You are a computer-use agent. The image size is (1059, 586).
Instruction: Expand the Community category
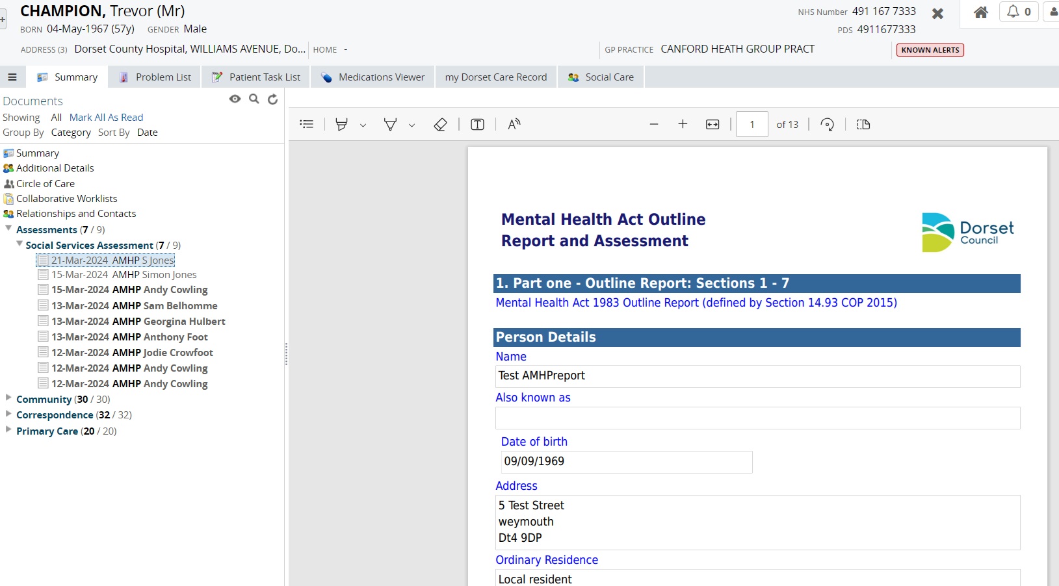click(8, 398)
